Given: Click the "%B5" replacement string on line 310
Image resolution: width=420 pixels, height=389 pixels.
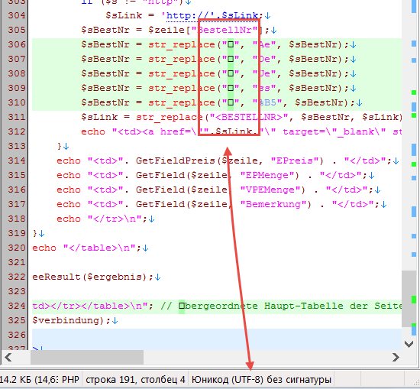Looking at the screenshot, I should tap(267, 102).
